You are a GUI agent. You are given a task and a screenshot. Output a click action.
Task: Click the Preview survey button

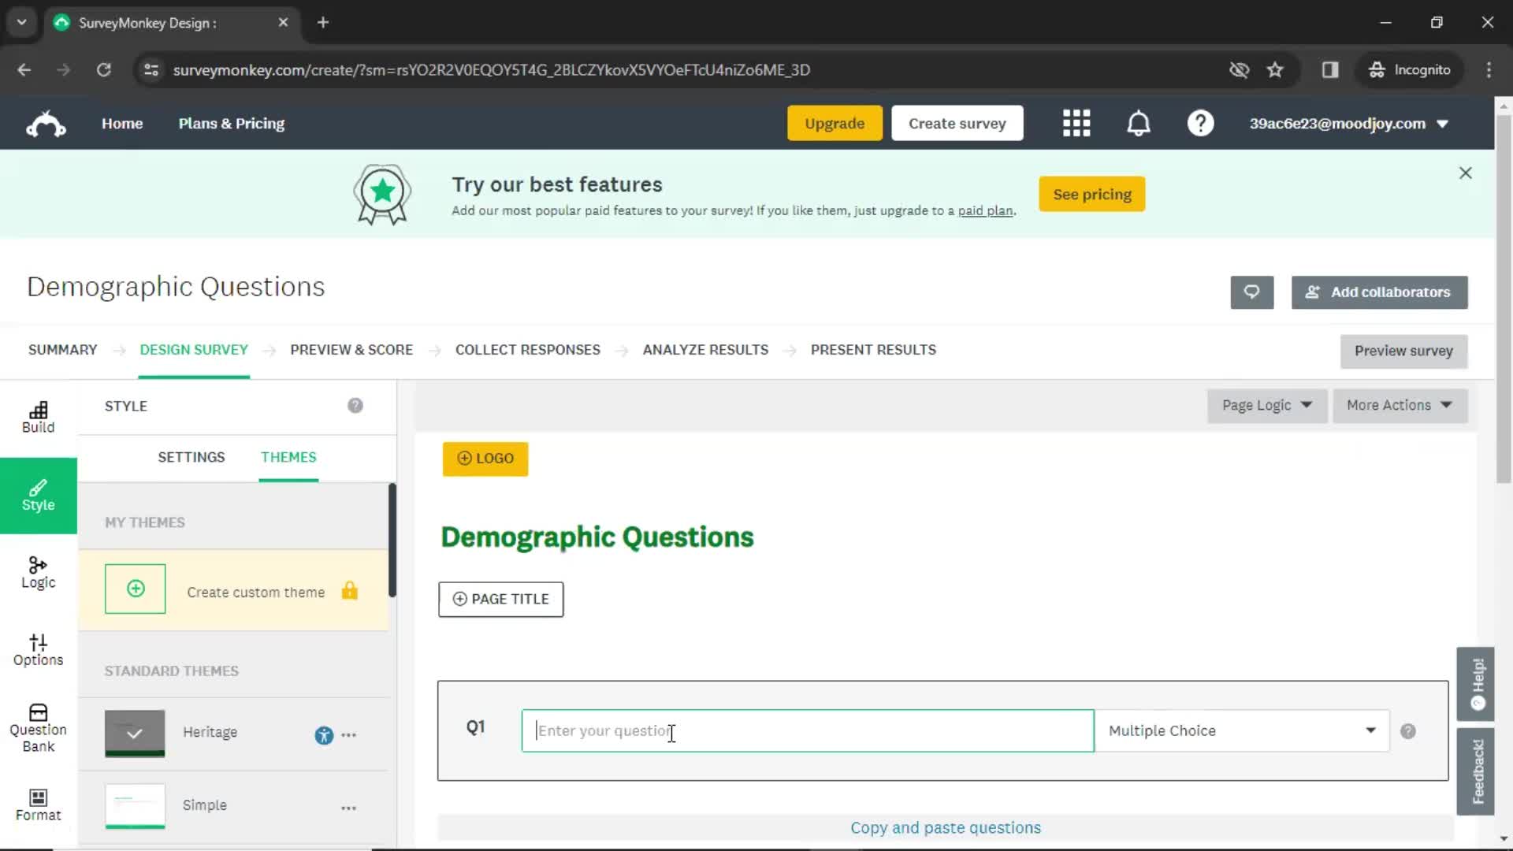click(x=1404, y=350)
